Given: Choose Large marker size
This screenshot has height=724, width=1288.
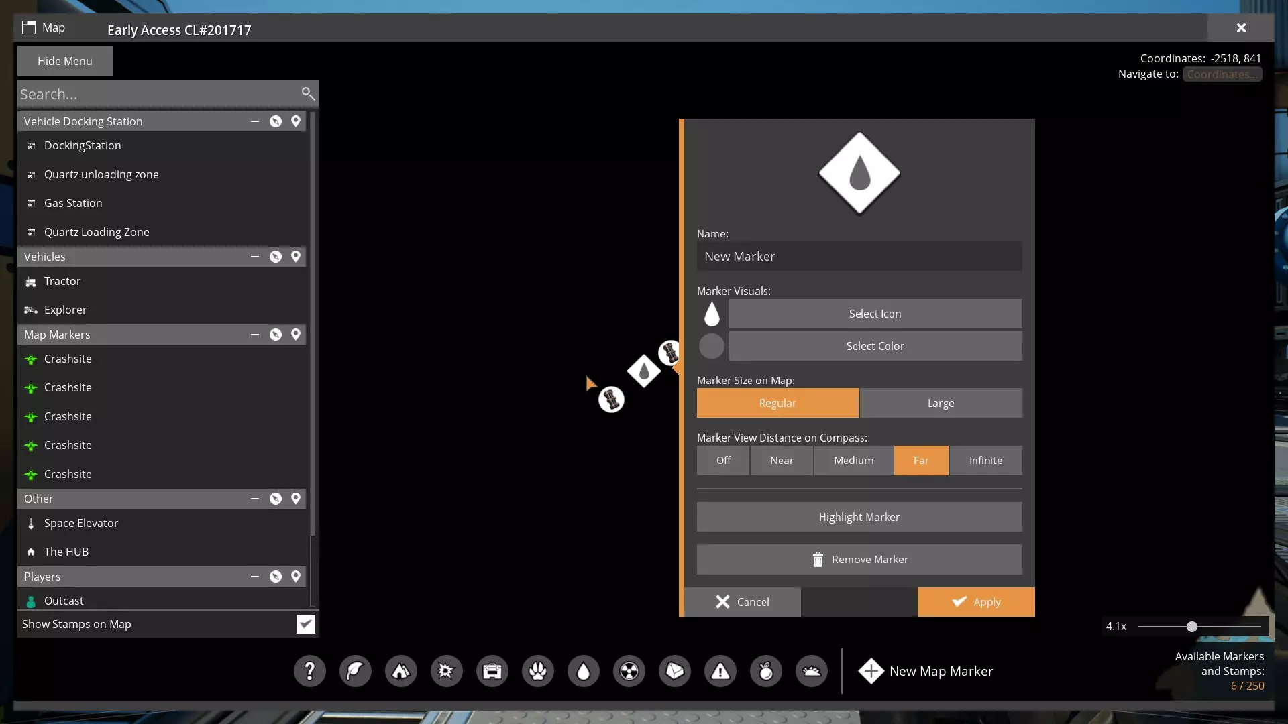Looking at the screenshot, I should 941,403.
